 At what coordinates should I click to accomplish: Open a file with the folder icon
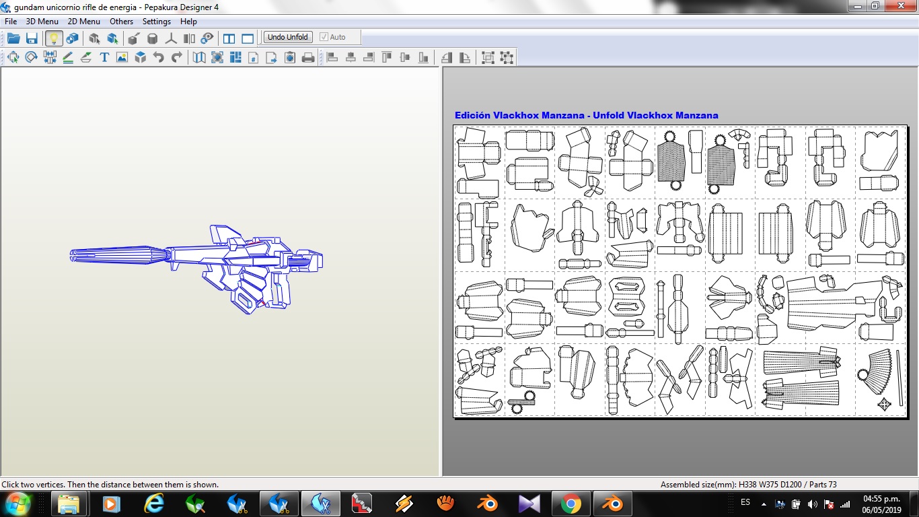[13, 38]
